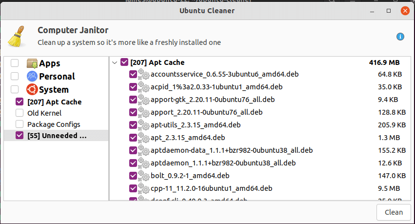Click the apt-utils package gear icon
The width and height of the screenshot is (415, 224).
144,125
